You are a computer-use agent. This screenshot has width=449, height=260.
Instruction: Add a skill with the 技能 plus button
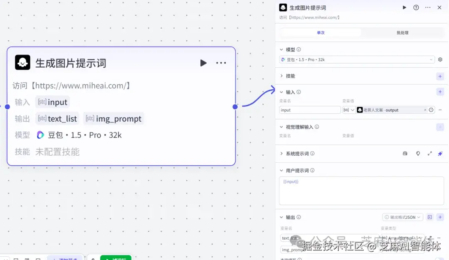[x=440, y=76]
